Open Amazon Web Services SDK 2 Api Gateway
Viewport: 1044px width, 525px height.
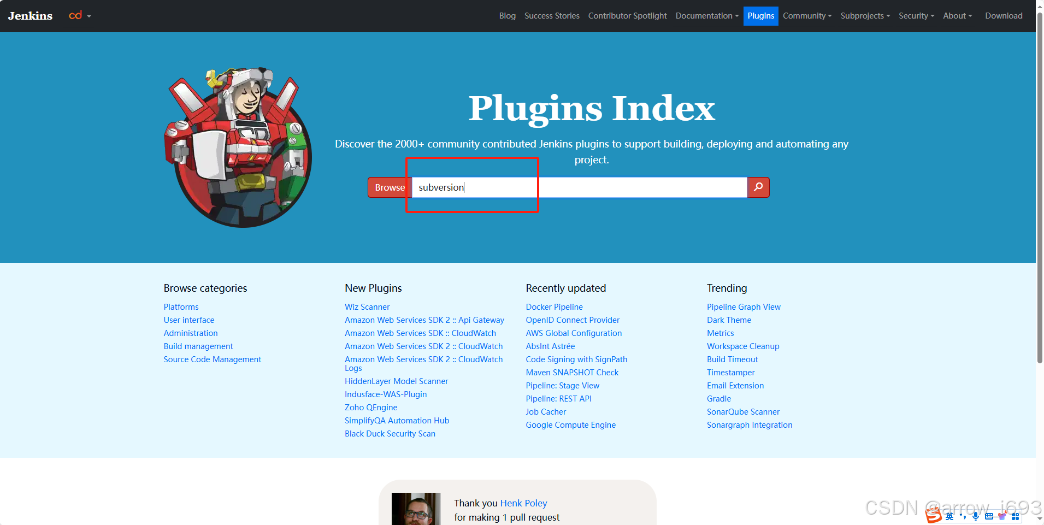tap(424, 320)
